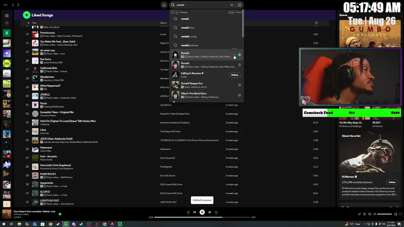Open the '2014 Forest Hills Drive' album for G.O.M.D
The image size is (404, 227).
pyautogui.click(x=171, y=193)
